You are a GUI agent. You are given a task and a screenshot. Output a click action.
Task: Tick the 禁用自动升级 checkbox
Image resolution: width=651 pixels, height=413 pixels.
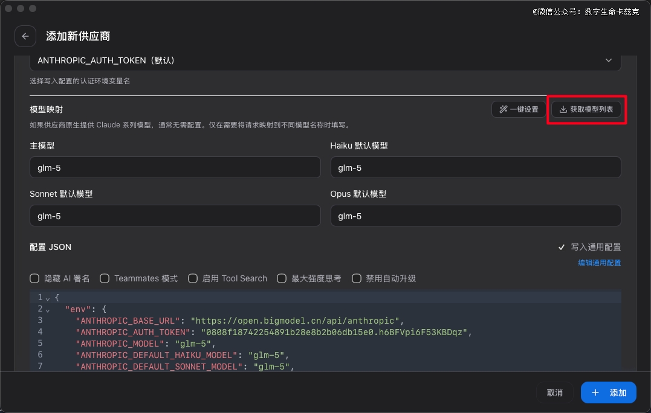[x=357, y=278]
